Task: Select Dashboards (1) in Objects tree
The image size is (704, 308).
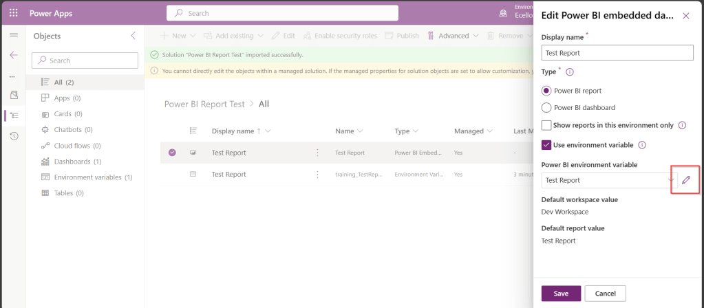Action: [77, 162]
